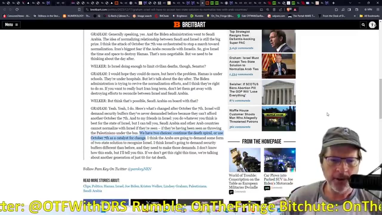Image resolution: width=382 pixels, height=215 pixels.
Task: Open the Brave Shields lion icon
Action: 289,10
